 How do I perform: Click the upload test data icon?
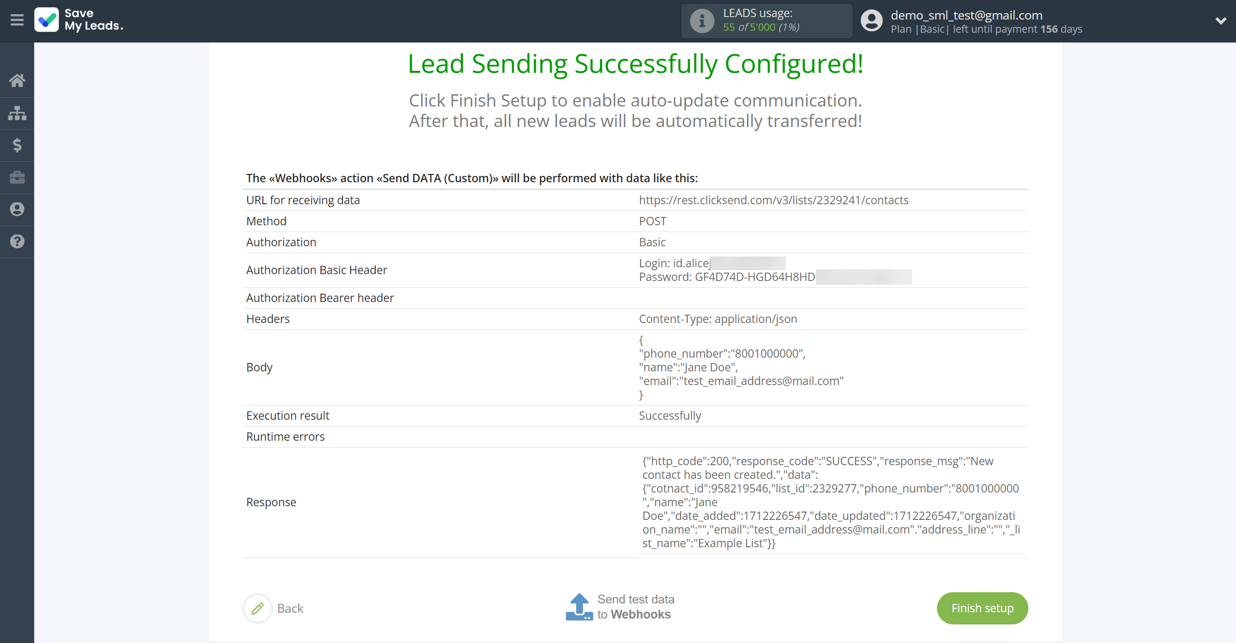click(579, 607)
